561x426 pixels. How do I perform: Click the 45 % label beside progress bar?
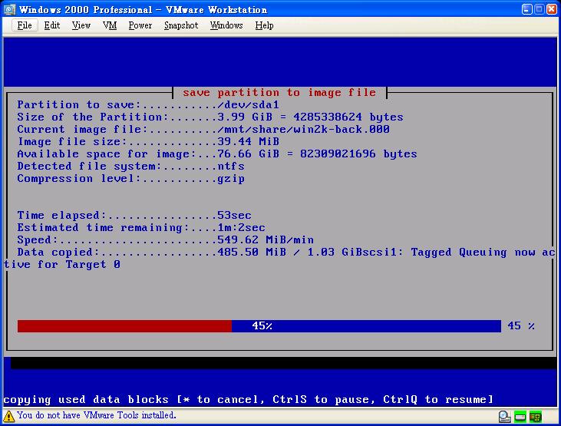coord(521,325)
